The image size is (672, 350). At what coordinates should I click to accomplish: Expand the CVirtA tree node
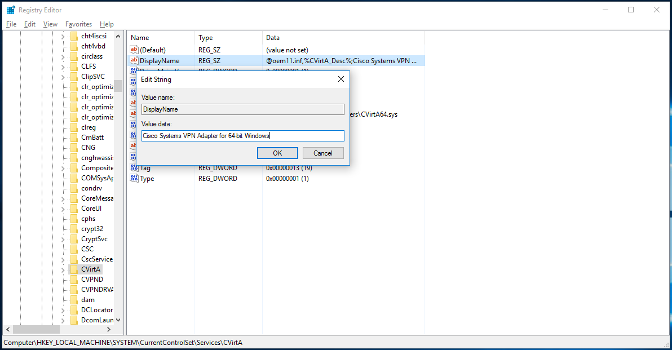[63, 269]
